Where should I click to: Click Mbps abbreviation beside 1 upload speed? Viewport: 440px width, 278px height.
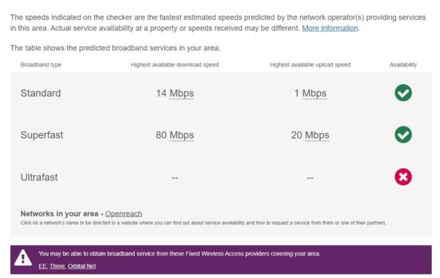314,93
